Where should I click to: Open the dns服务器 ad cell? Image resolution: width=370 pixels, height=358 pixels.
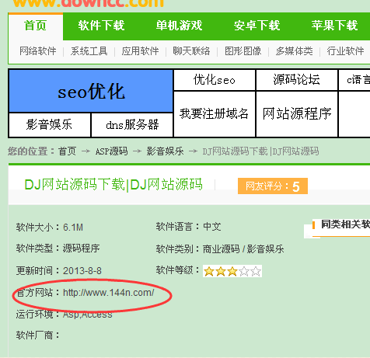click(x=132, y=125)
